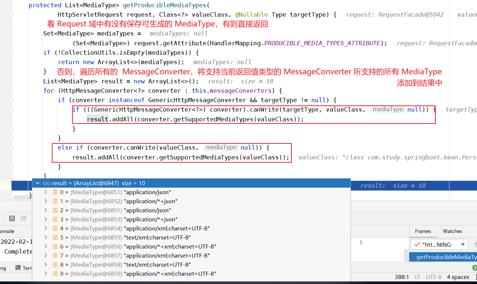477x284 pixels.
Task: Click getProducibleMediaTypes method name in signature
Action: coord(165,5)
